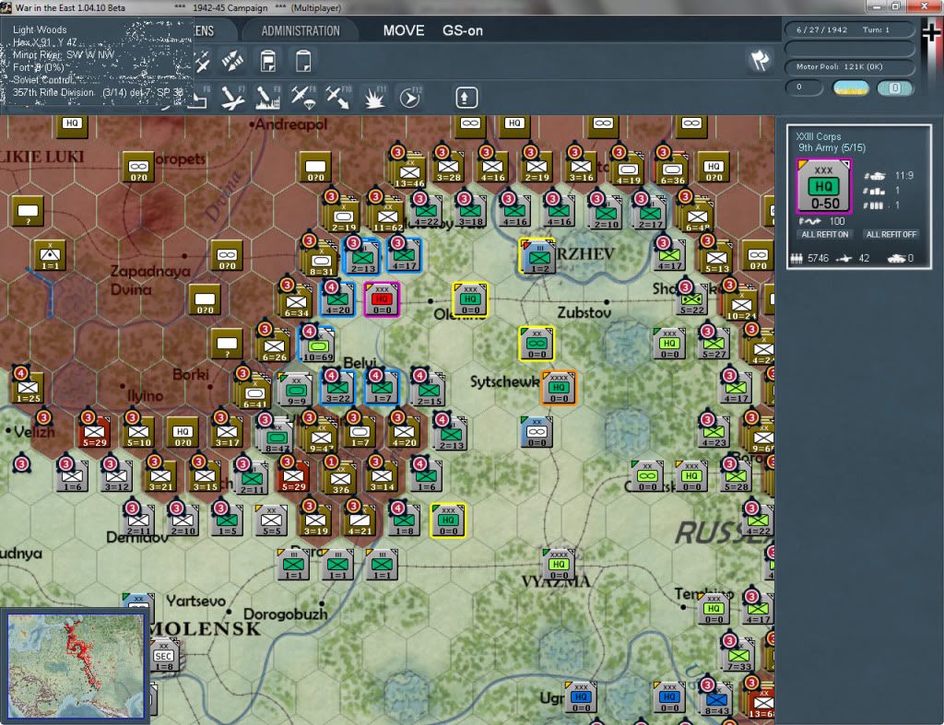Select the blue 8=43 infantry counter
Screen dimensions: 944x725
click(716, 700)
